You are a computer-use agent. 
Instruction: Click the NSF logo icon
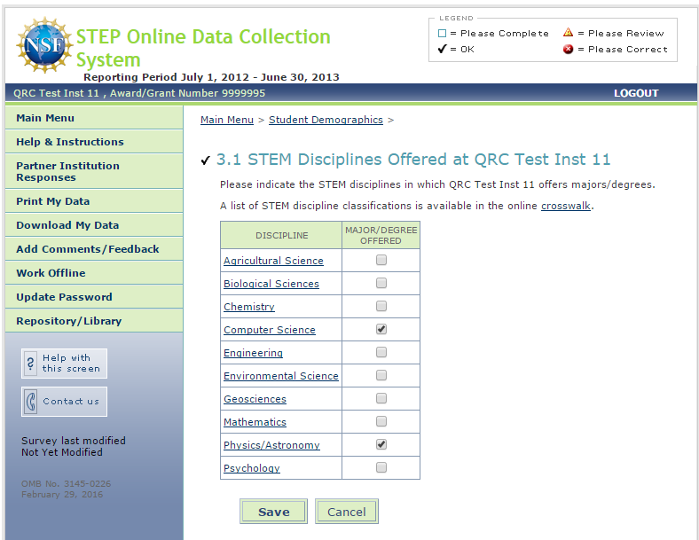pos(44,45)
